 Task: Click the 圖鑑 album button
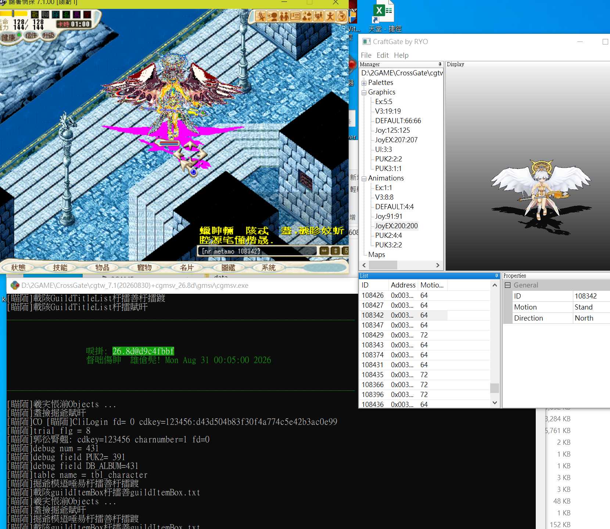point(228,267)
